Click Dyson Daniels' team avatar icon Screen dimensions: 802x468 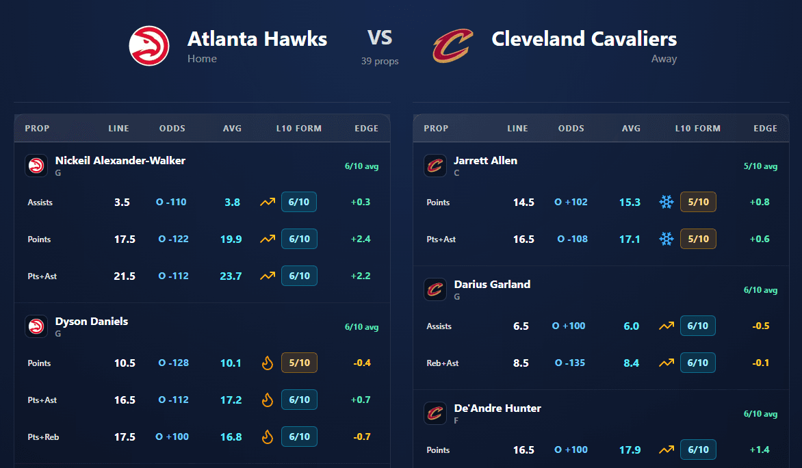tap(36, 326)
